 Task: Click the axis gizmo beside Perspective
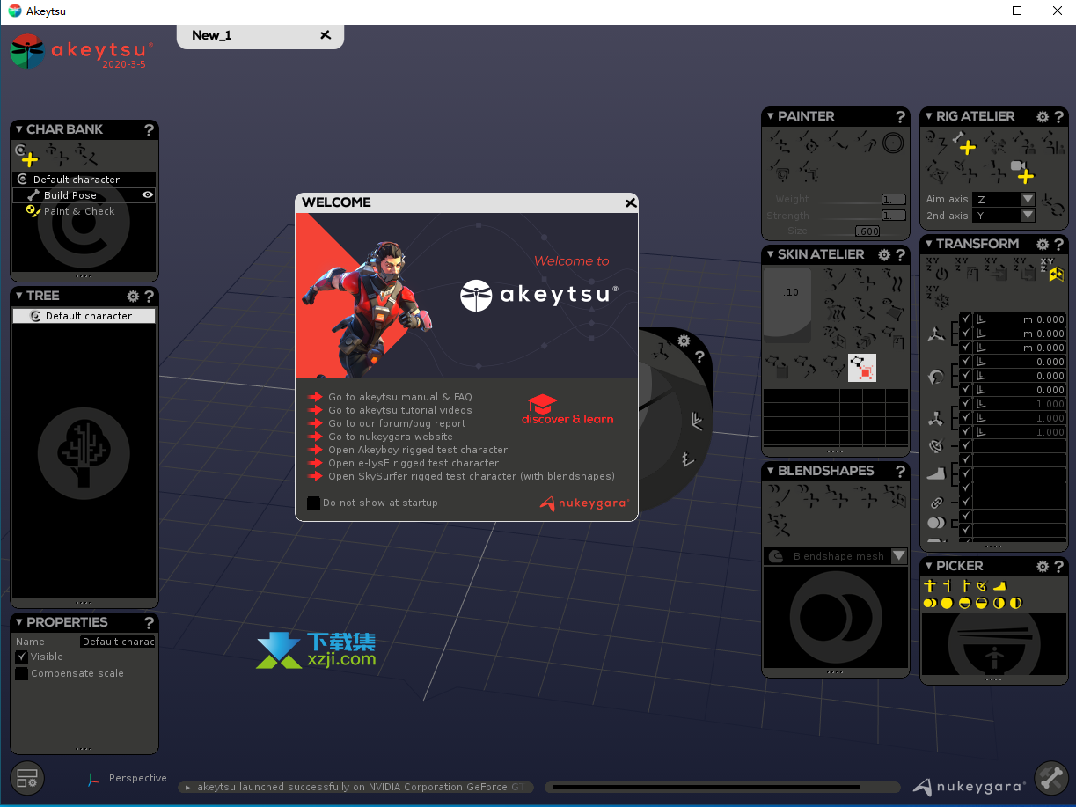[93, 779]
